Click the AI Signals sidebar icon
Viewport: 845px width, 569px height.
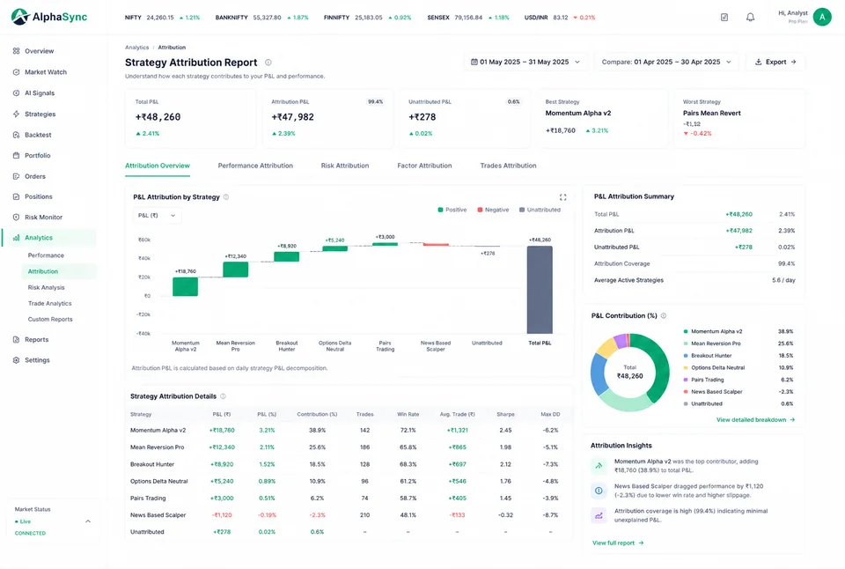click(16, 92)
